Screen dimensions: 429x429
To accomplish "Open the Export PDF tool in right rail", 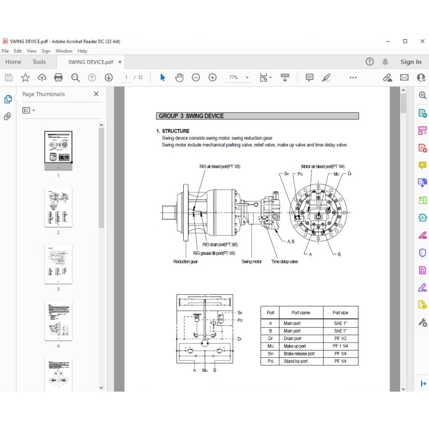I will pos(422,113).
